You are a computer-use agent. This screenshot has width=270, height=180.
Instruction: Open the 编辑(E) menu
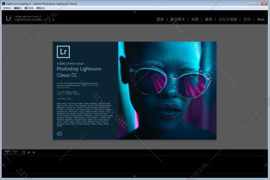(x=18, y=8)
